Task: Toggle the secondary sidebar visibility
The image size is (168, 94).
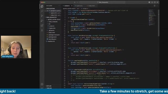Action: [x=155, y=2]
